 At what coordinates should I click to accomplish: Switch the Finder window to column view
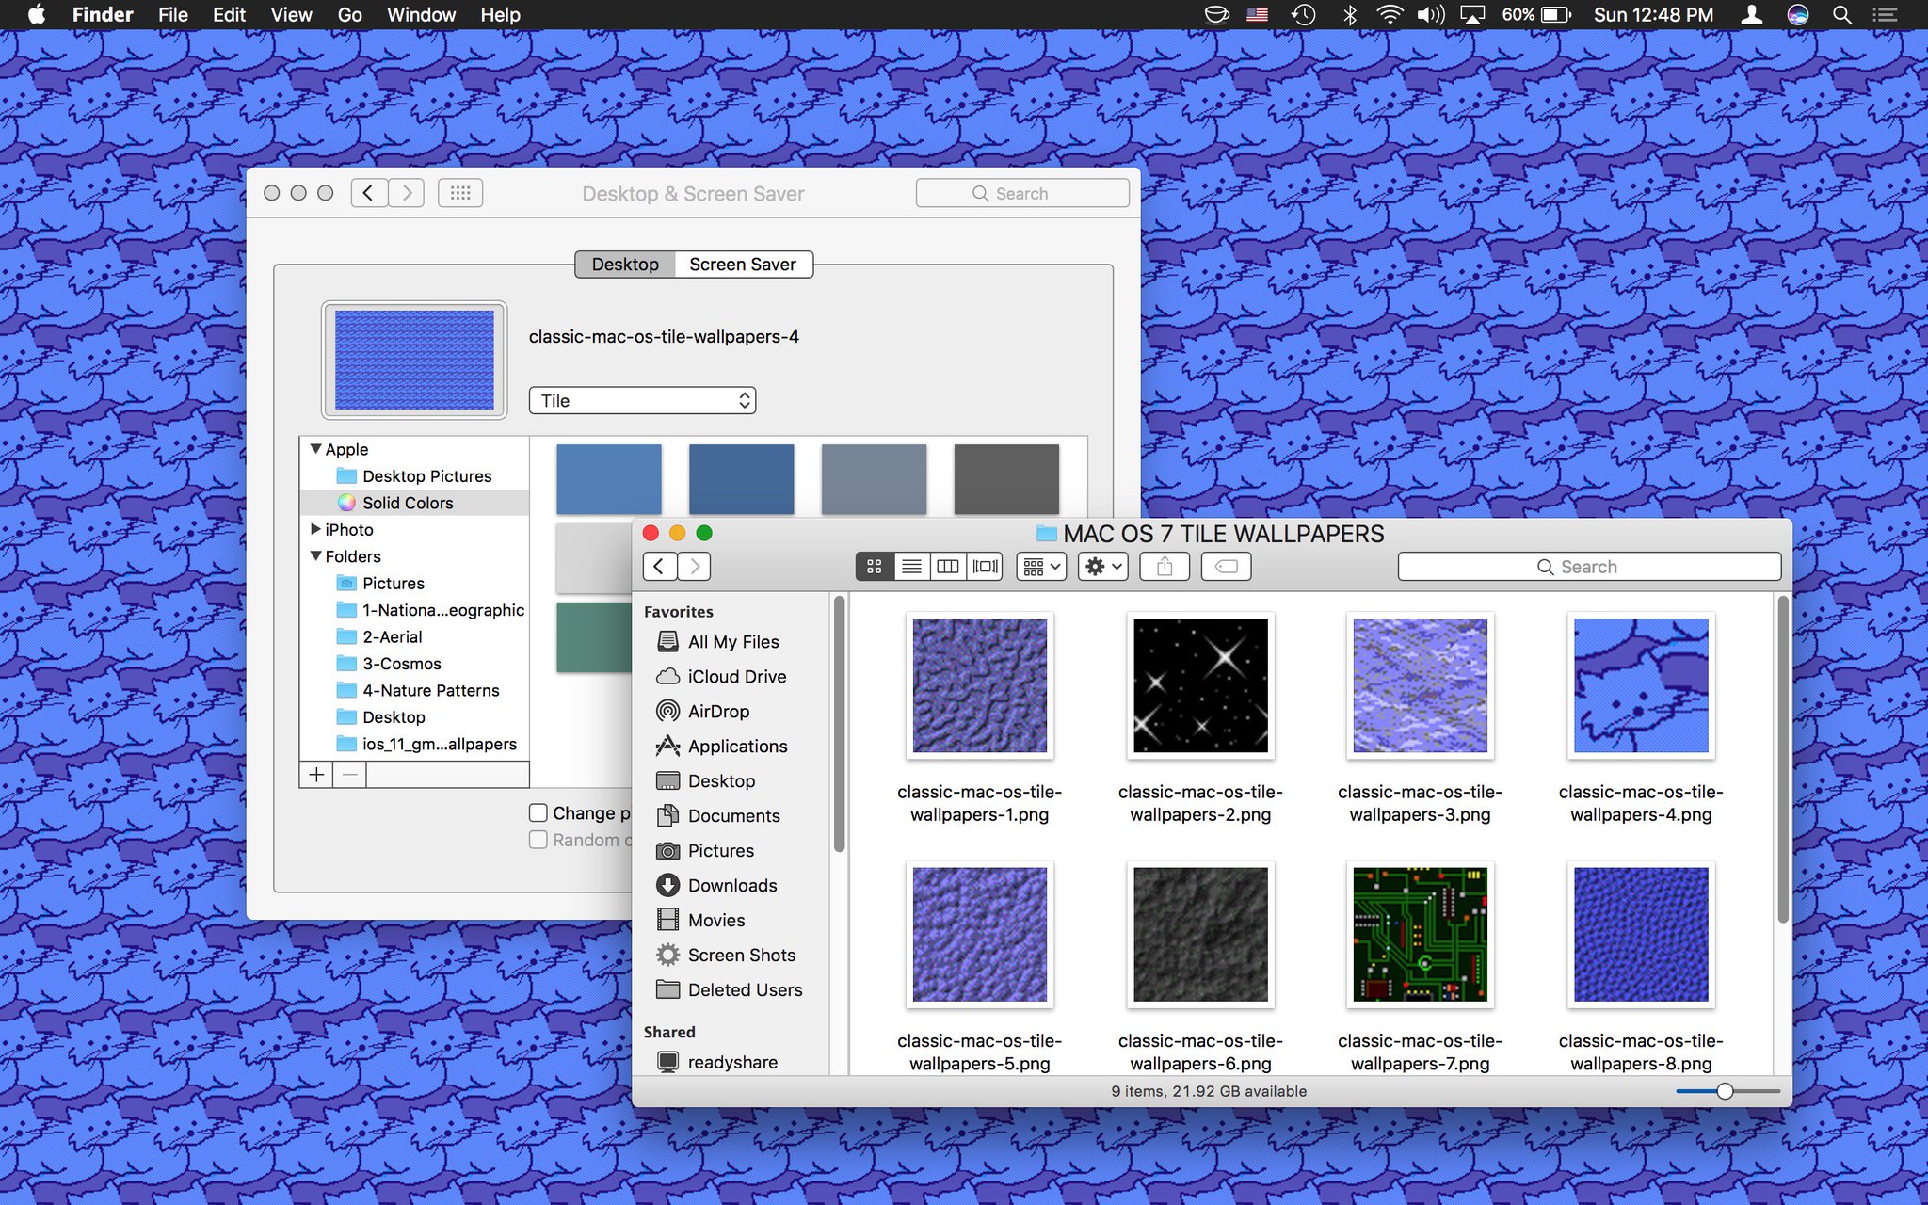click(x=947, y=566)
